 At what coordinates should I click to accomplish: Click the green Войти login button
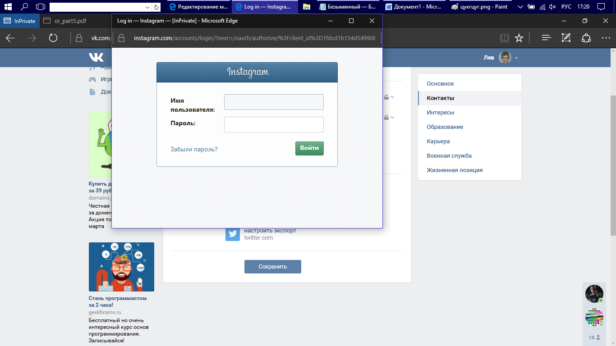[309, 148]
